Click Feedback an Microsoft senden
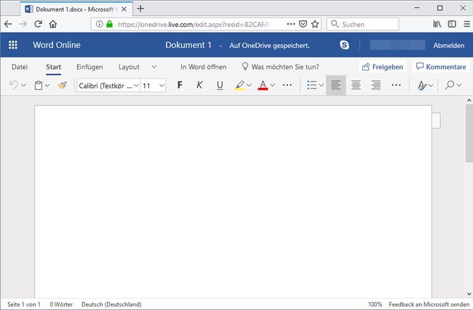Image resolution: width=473 pixels, height=310 pixels. click(x=429, y=304)
